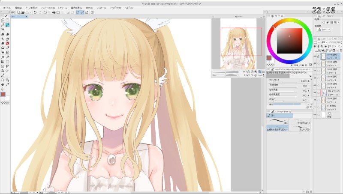Select the lasso selection tool
The height and width of the screenshot is (194, 343).
coord(3,20)
